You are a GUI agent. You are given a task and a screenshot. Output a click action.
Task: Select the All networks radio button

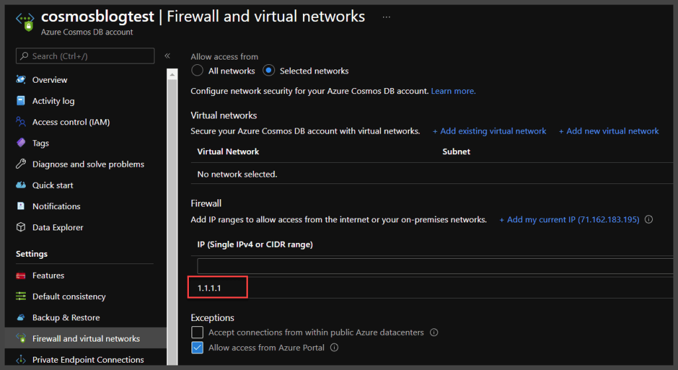pos(197,71)
